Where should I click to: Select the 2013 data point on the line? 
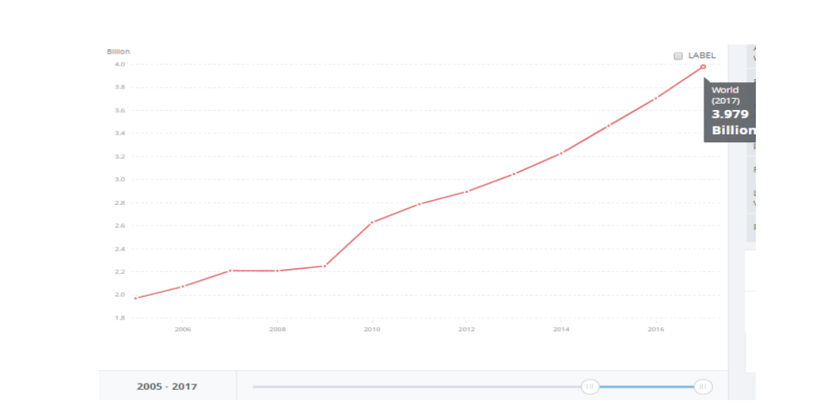point(514,174)
